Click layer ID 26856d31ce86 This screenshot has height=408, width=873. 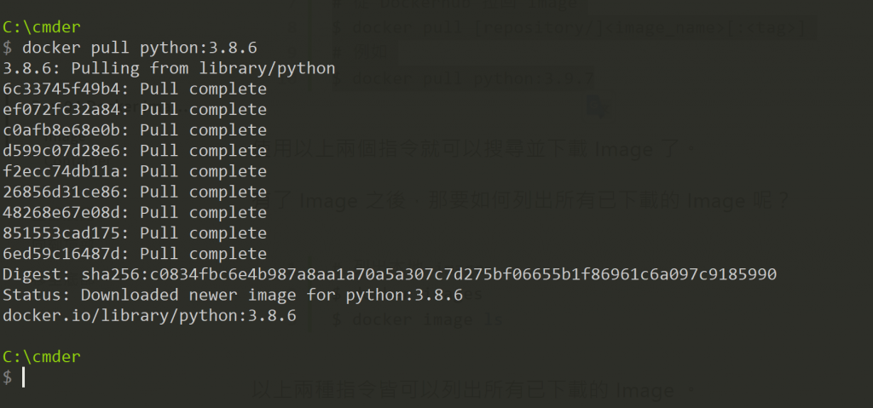[x=63, y=192]
